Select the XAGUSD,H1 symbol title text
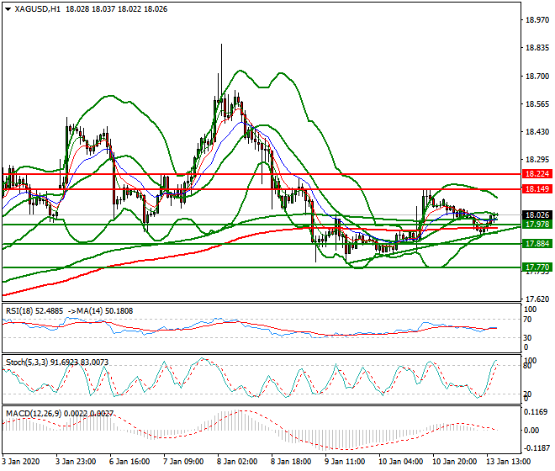 pos(38,9)
